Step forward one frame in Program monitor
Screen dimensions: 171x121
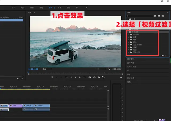[80, 77]
